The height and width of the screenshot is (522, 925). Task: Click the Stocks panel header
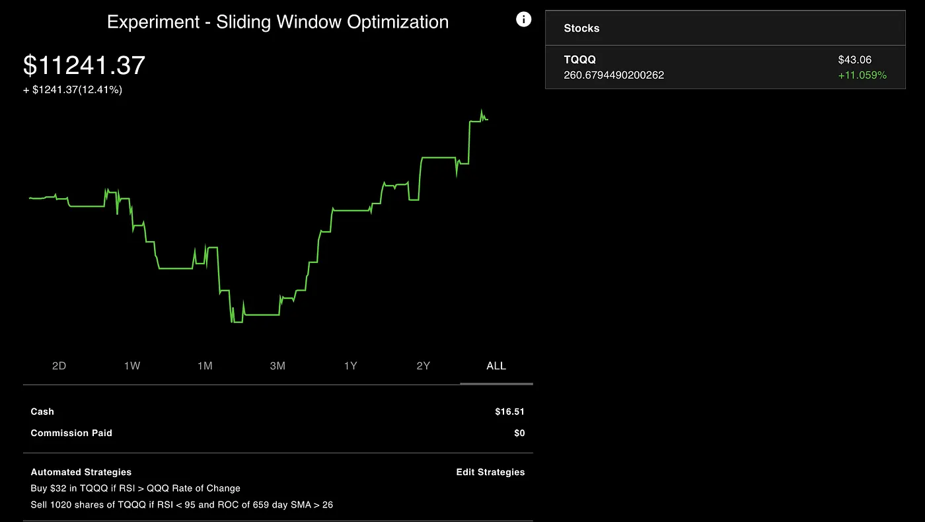pos(725,28)
